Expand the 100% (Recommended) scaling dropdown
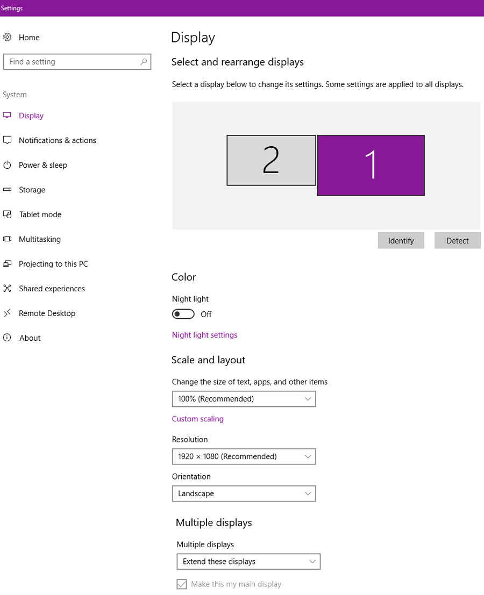This screenshot has width=484, height=595. 244,399
